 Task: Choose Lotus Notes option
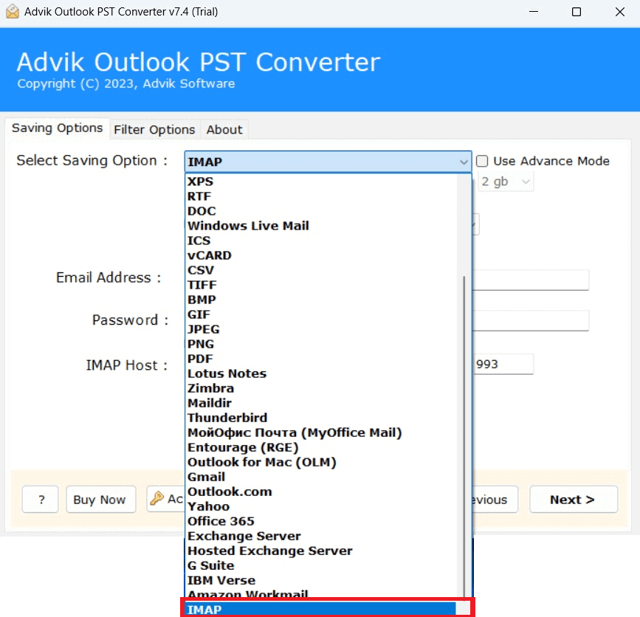tap(321, 373)
